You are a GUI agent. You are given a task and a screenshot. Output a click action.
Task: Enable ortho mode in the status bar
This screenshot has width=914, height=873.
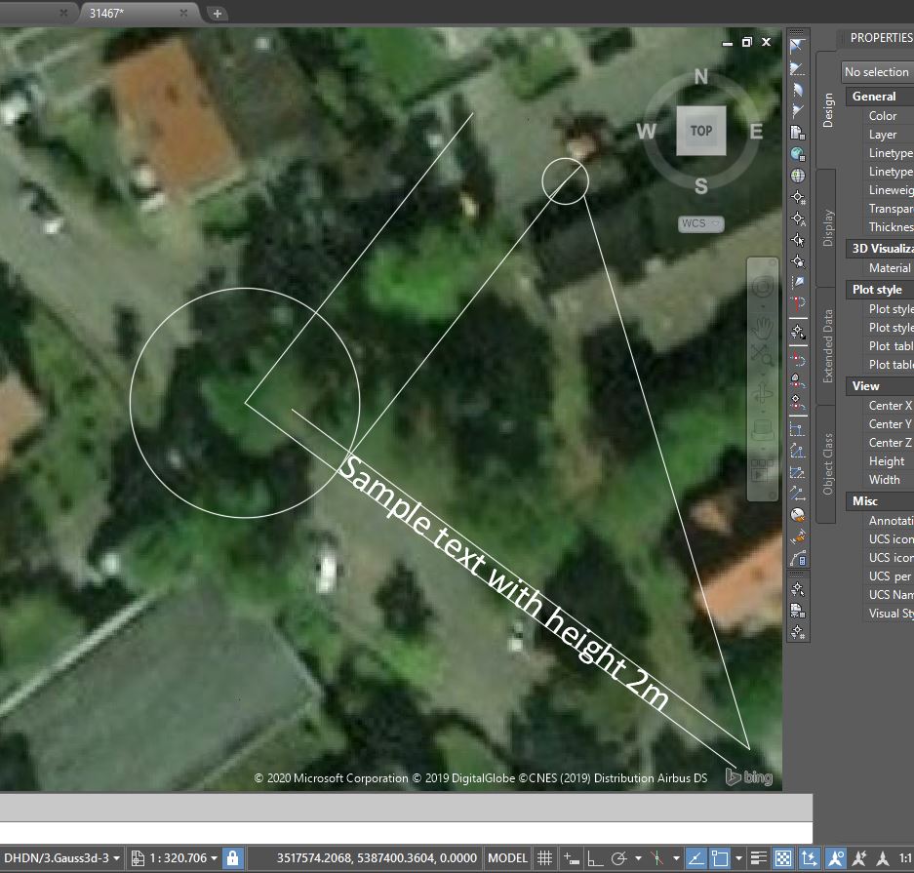pos(593,858)
